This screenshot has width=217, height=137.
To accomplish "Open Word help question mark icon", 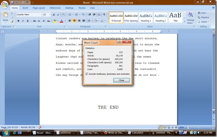I will click(x=213, y=8).
